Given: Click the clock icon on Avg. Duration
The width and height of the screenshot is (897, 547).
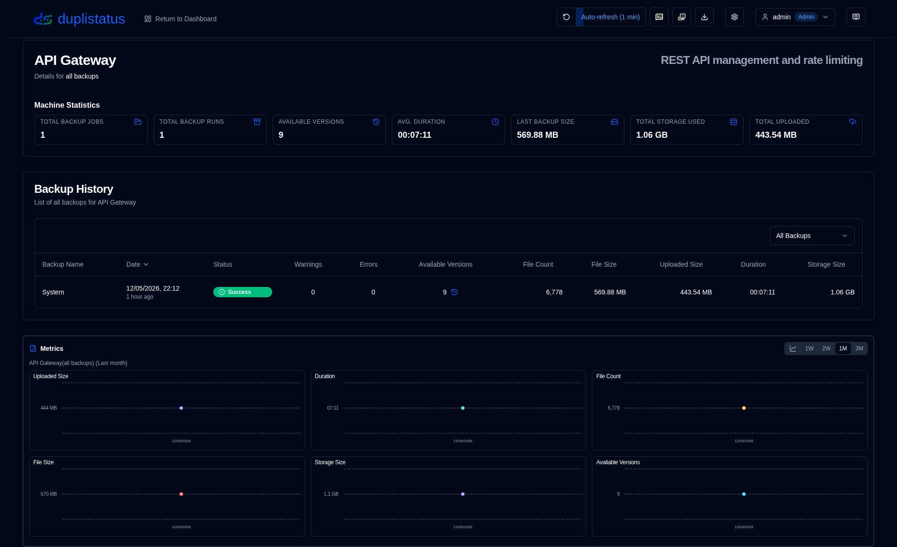Looking at the screenshot, I should click(x=495, y=122).
